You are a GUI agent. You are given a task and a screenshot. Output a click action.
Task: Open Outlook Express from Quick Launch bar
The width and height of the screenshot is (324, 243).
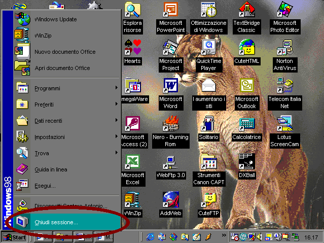[x=162, y=237]
